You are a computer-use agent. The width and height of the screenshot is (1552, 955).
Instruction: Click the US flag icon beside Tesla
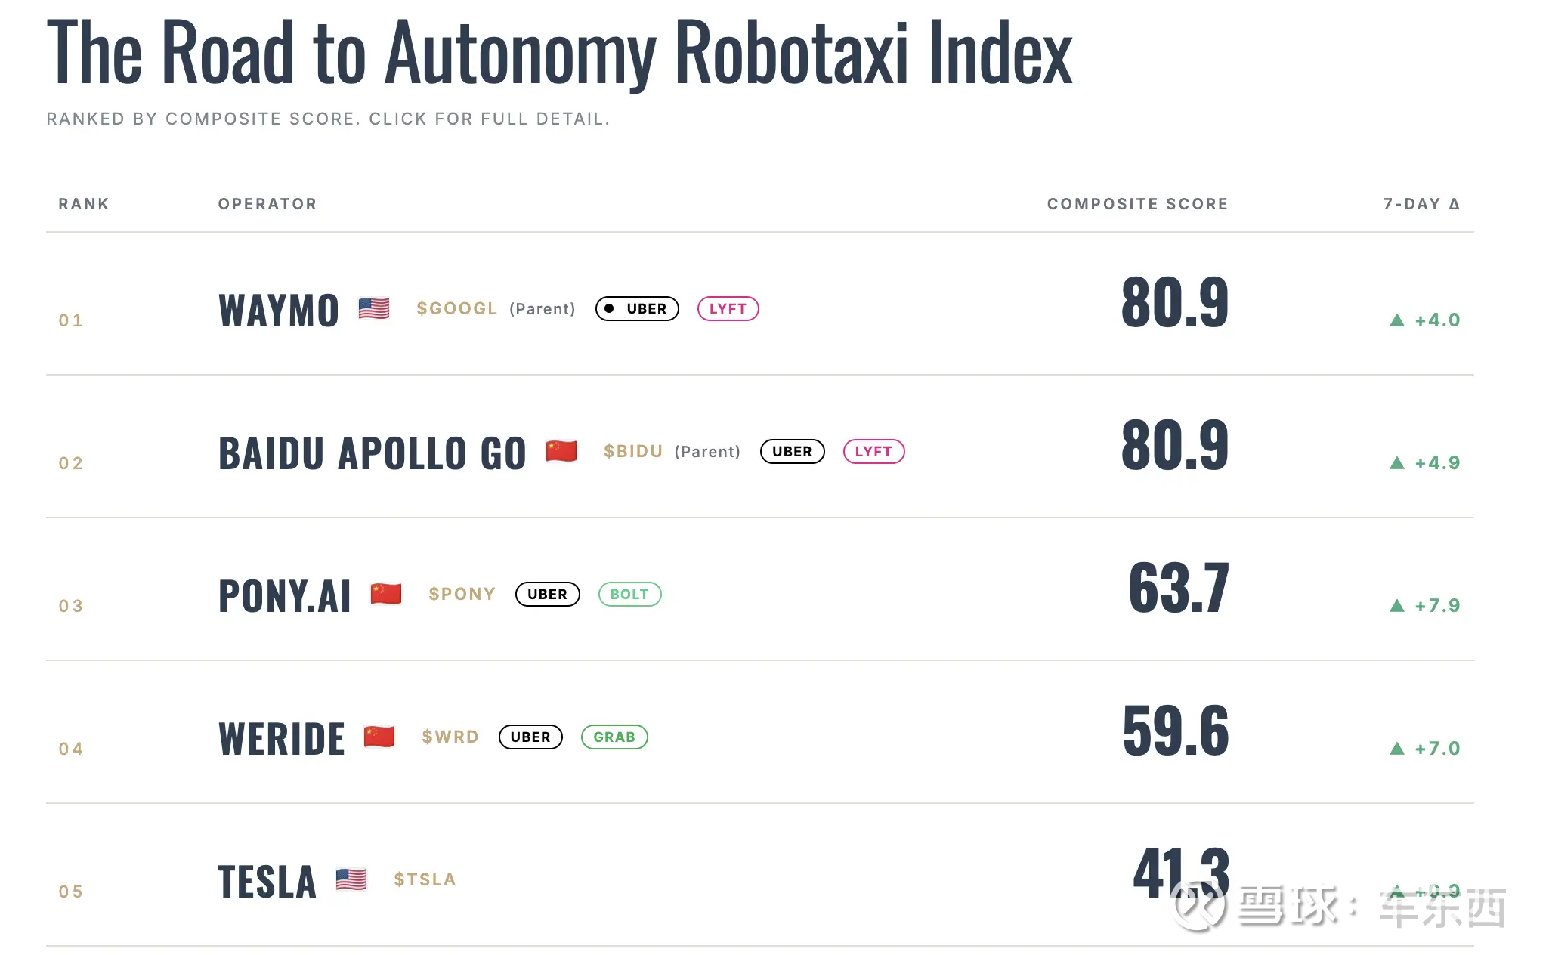tap(351, 879)
